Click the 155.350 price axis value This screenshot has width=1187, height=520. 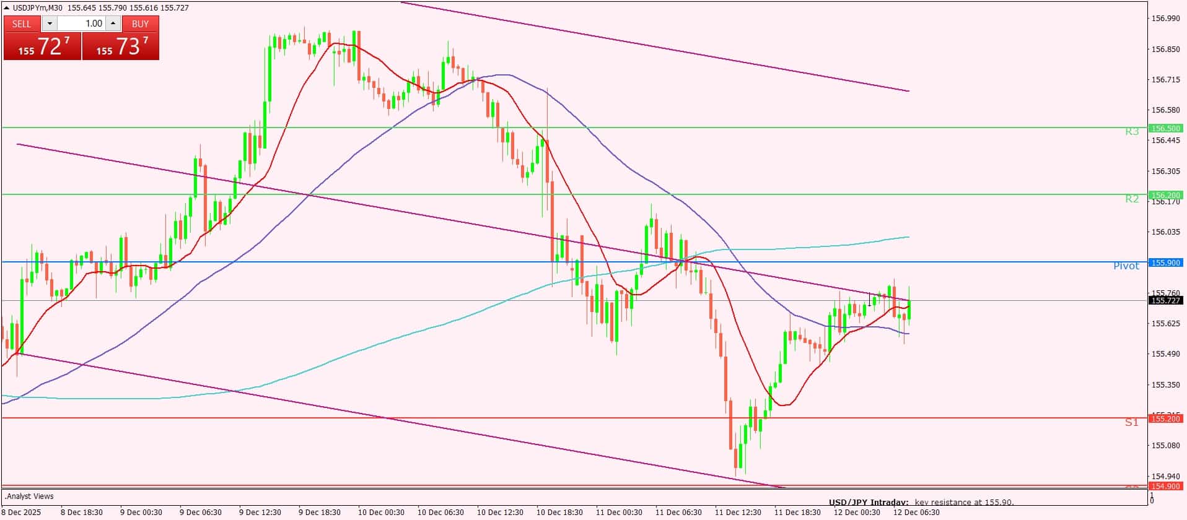coord(1165,384)
